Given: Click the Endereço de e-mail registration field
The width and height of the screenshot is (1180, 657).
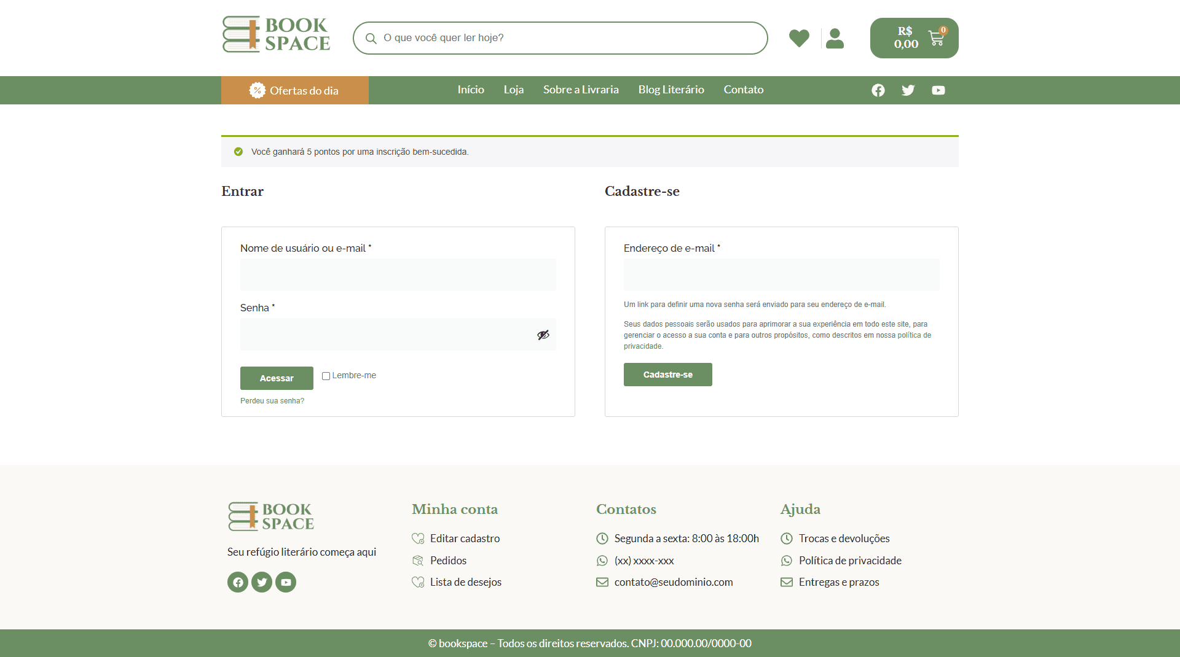Looking at the screenshot, I should point(781,274).
